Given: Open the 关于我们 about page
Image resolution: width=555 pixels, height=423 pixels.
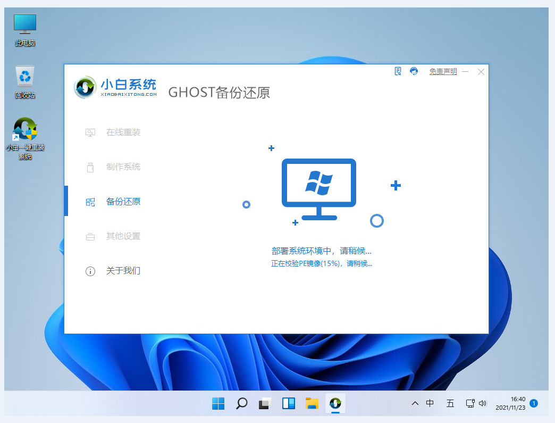Looking at the screenshot, I should 123,271.
